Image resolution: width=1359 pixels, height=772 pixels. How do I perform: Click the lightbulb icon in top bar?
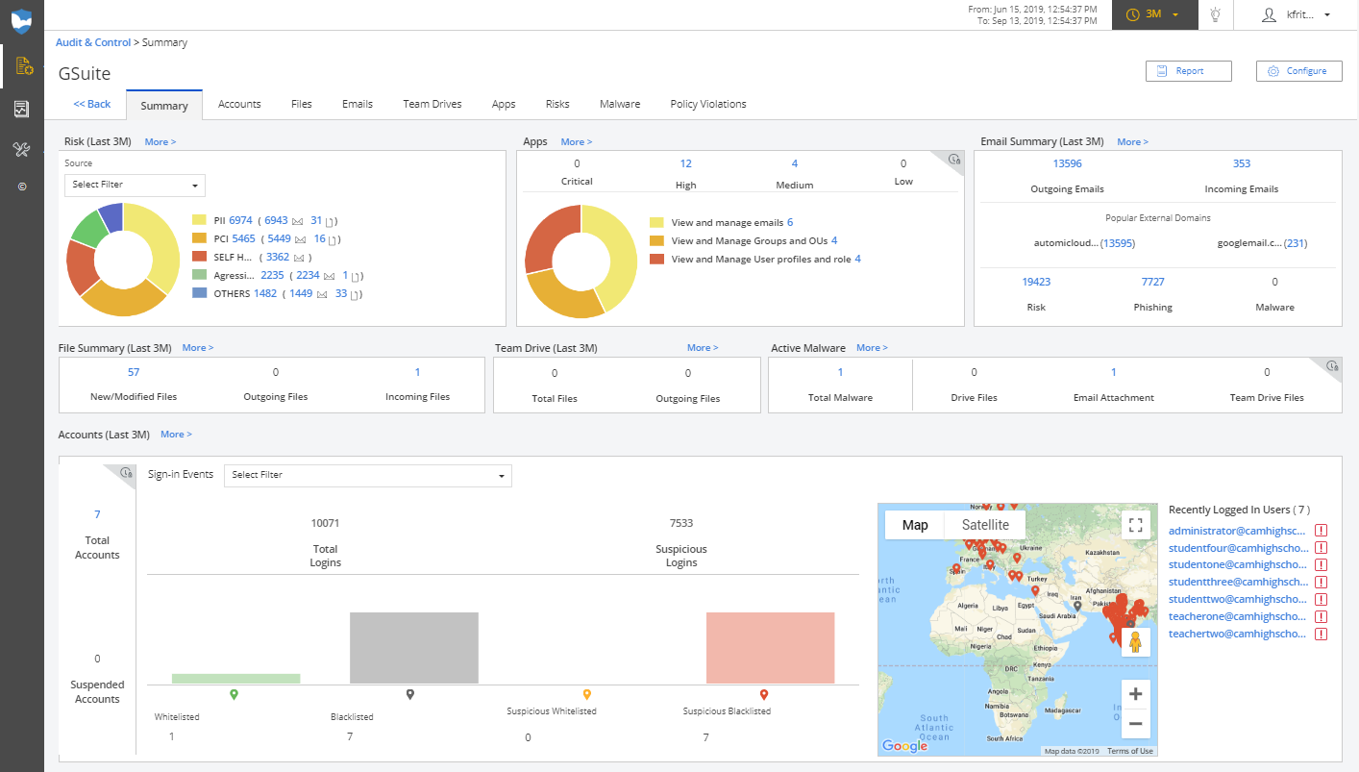(x=1215, y=14)
